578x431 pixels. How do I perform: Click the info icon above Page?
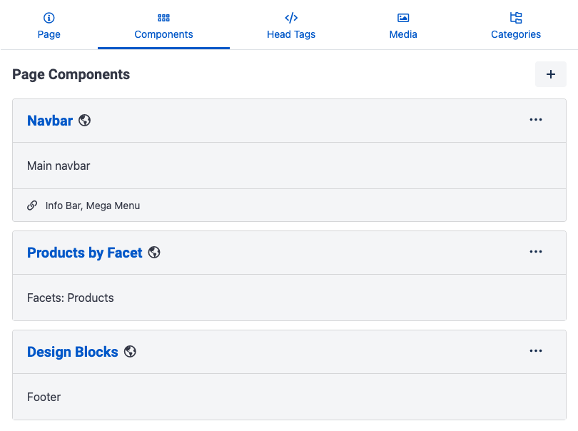[49, 18]
